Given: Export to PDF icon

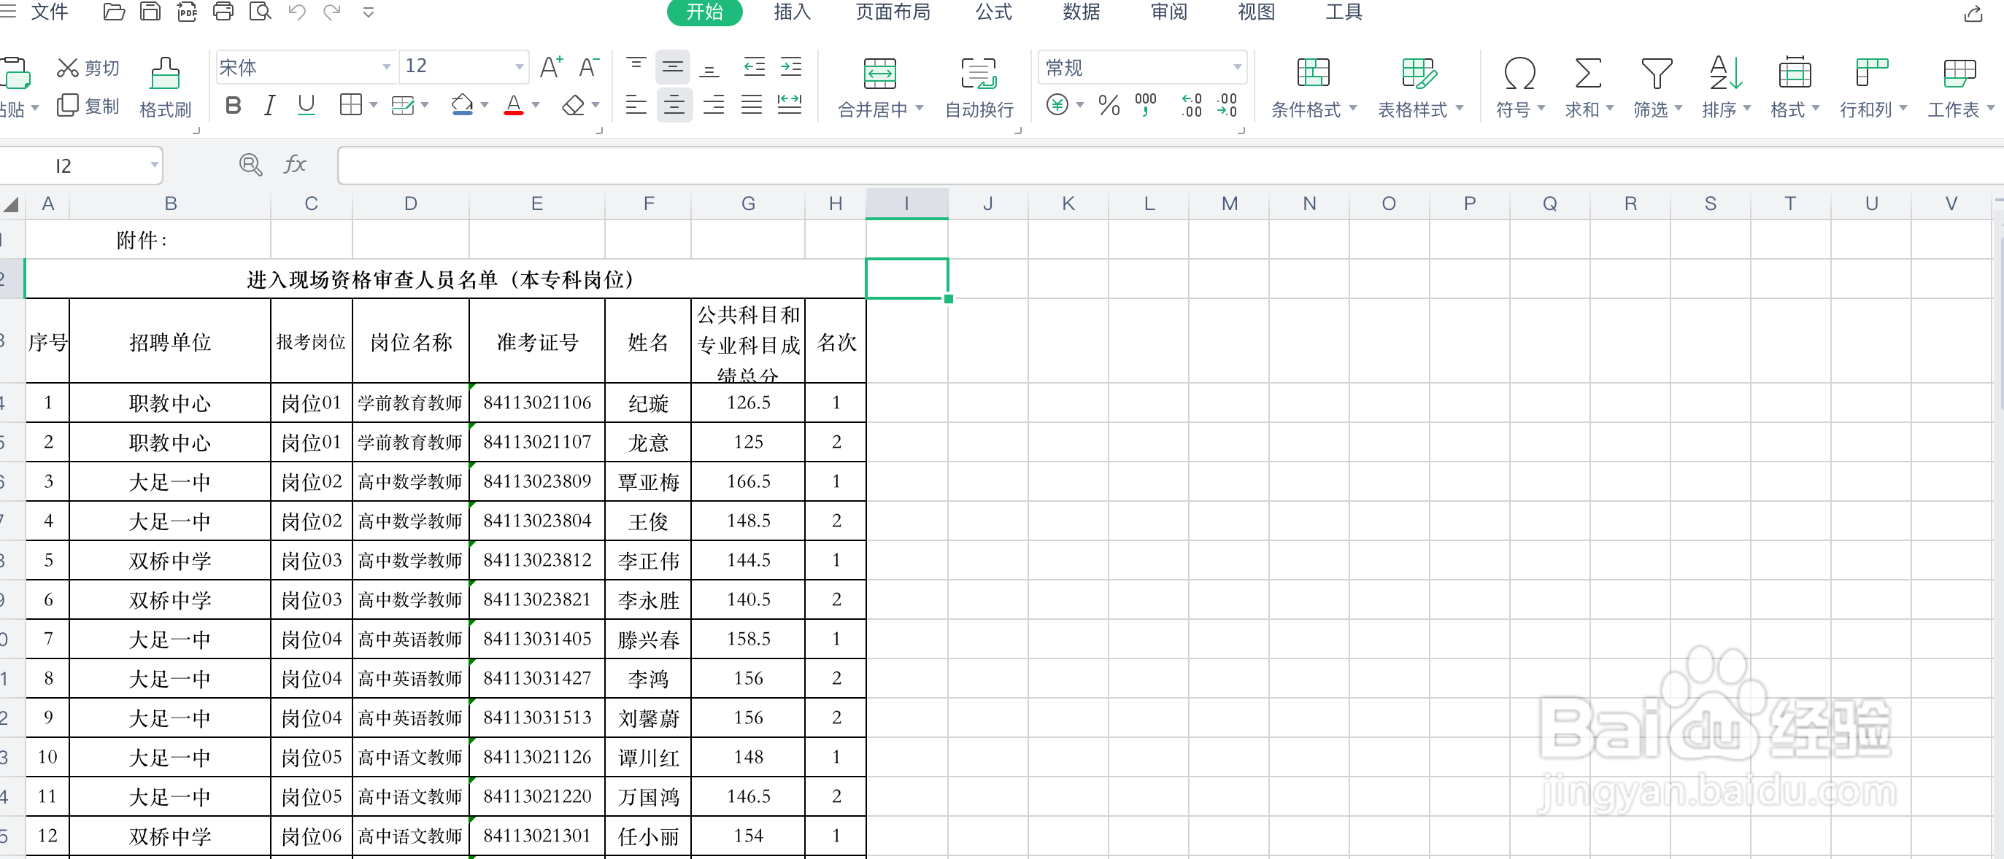Looking at the screenshot, I should coord(187,12).
